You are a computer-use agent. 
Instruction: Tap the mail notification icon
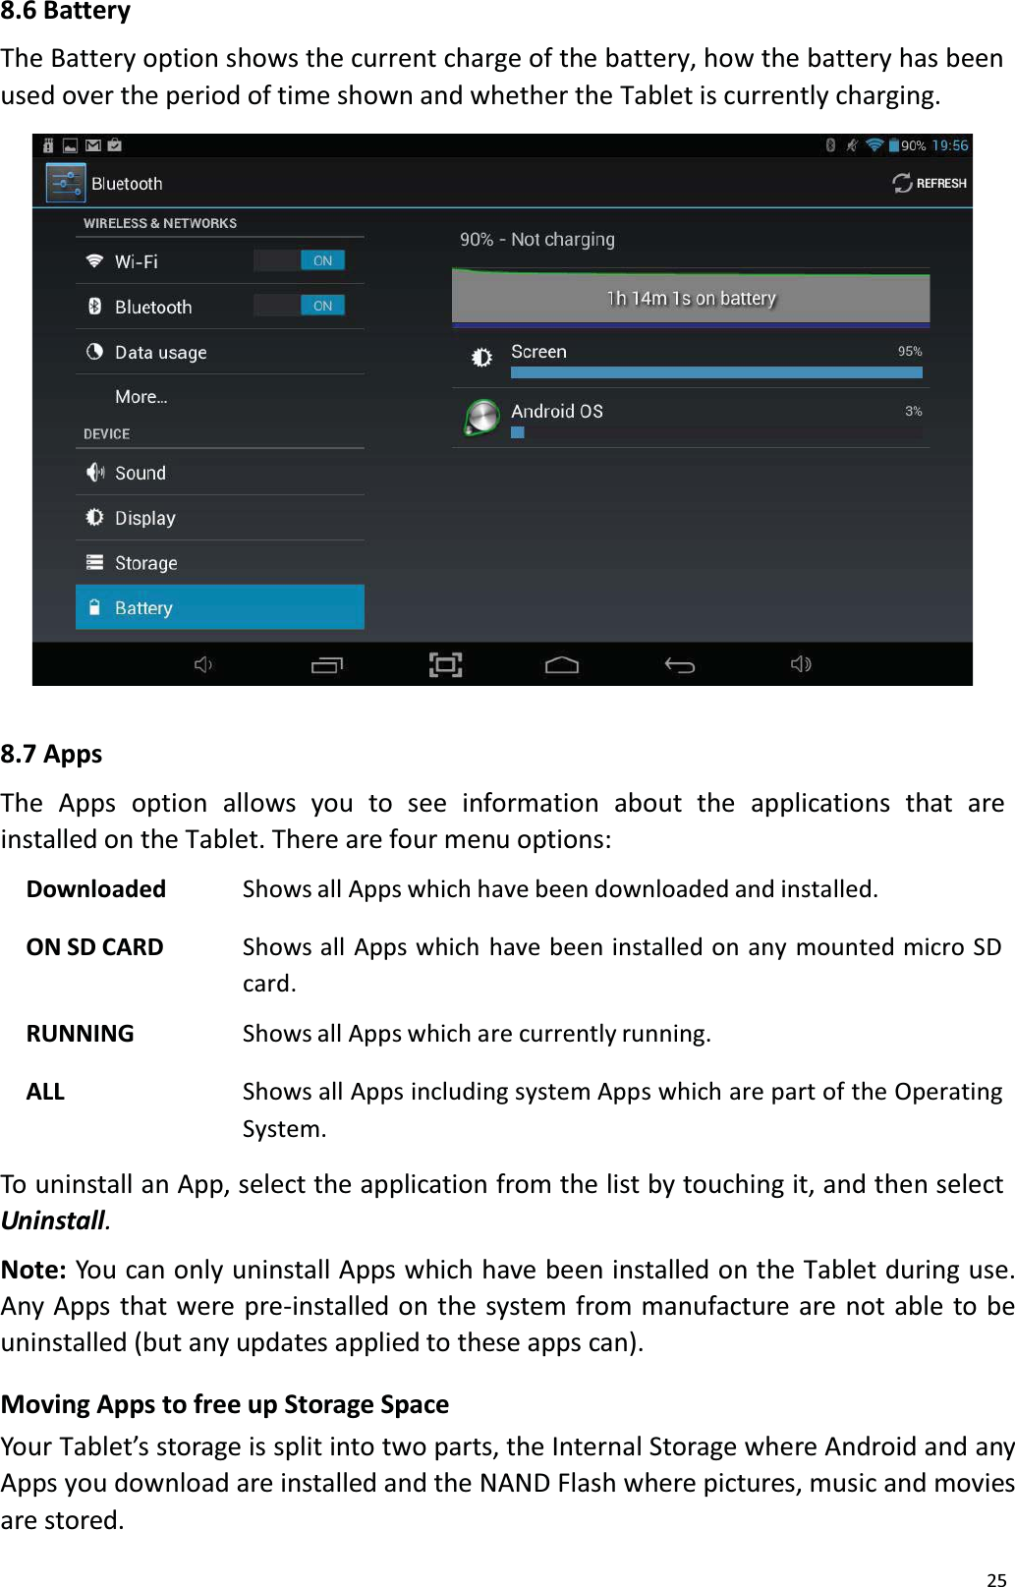[93, 145]
